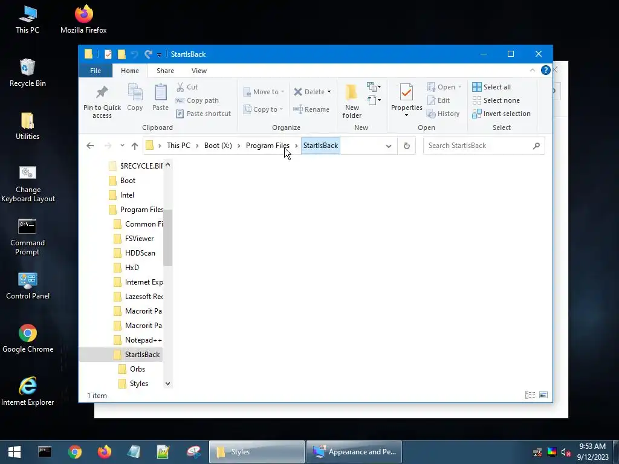Click Paste shortcut command
The height and width of the screenshot is (464, 619).
[x=203, y=114]
